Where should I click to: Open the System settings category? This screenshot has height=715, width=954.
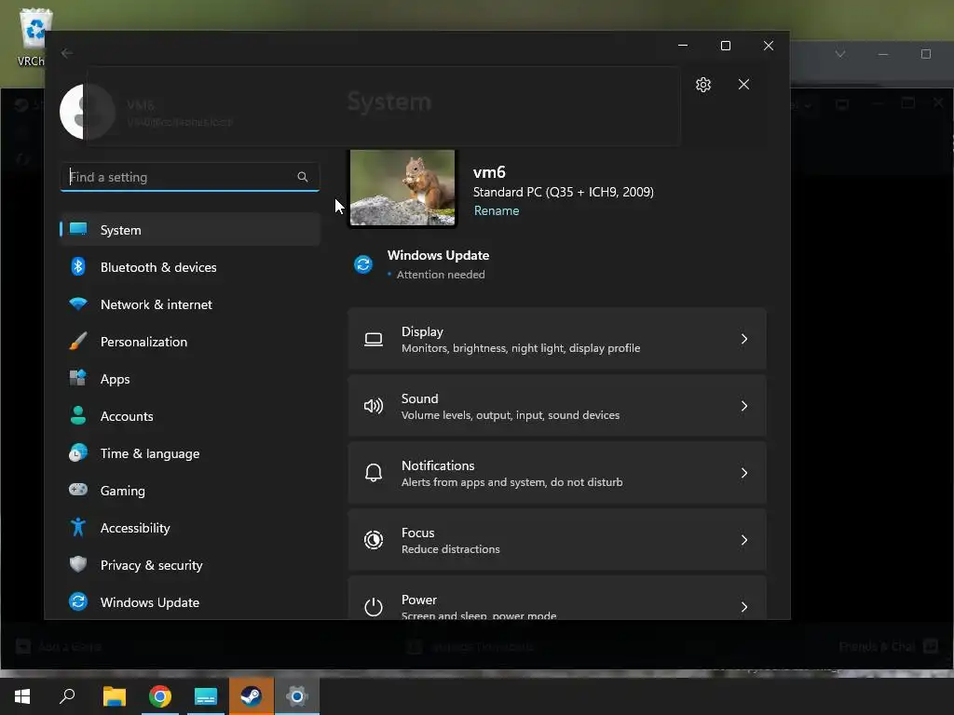(x=190, y=230)
